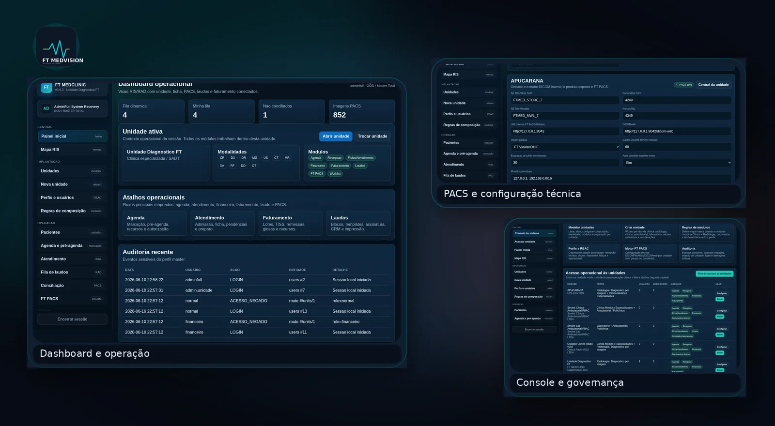This screenshot has height=426, width=775.
Task: Click the FT PACS ativo badge
Action: coord(684,85)
